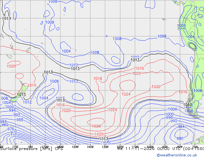
Task: Click the 80W longitude axis label
Action: point(180,147)
